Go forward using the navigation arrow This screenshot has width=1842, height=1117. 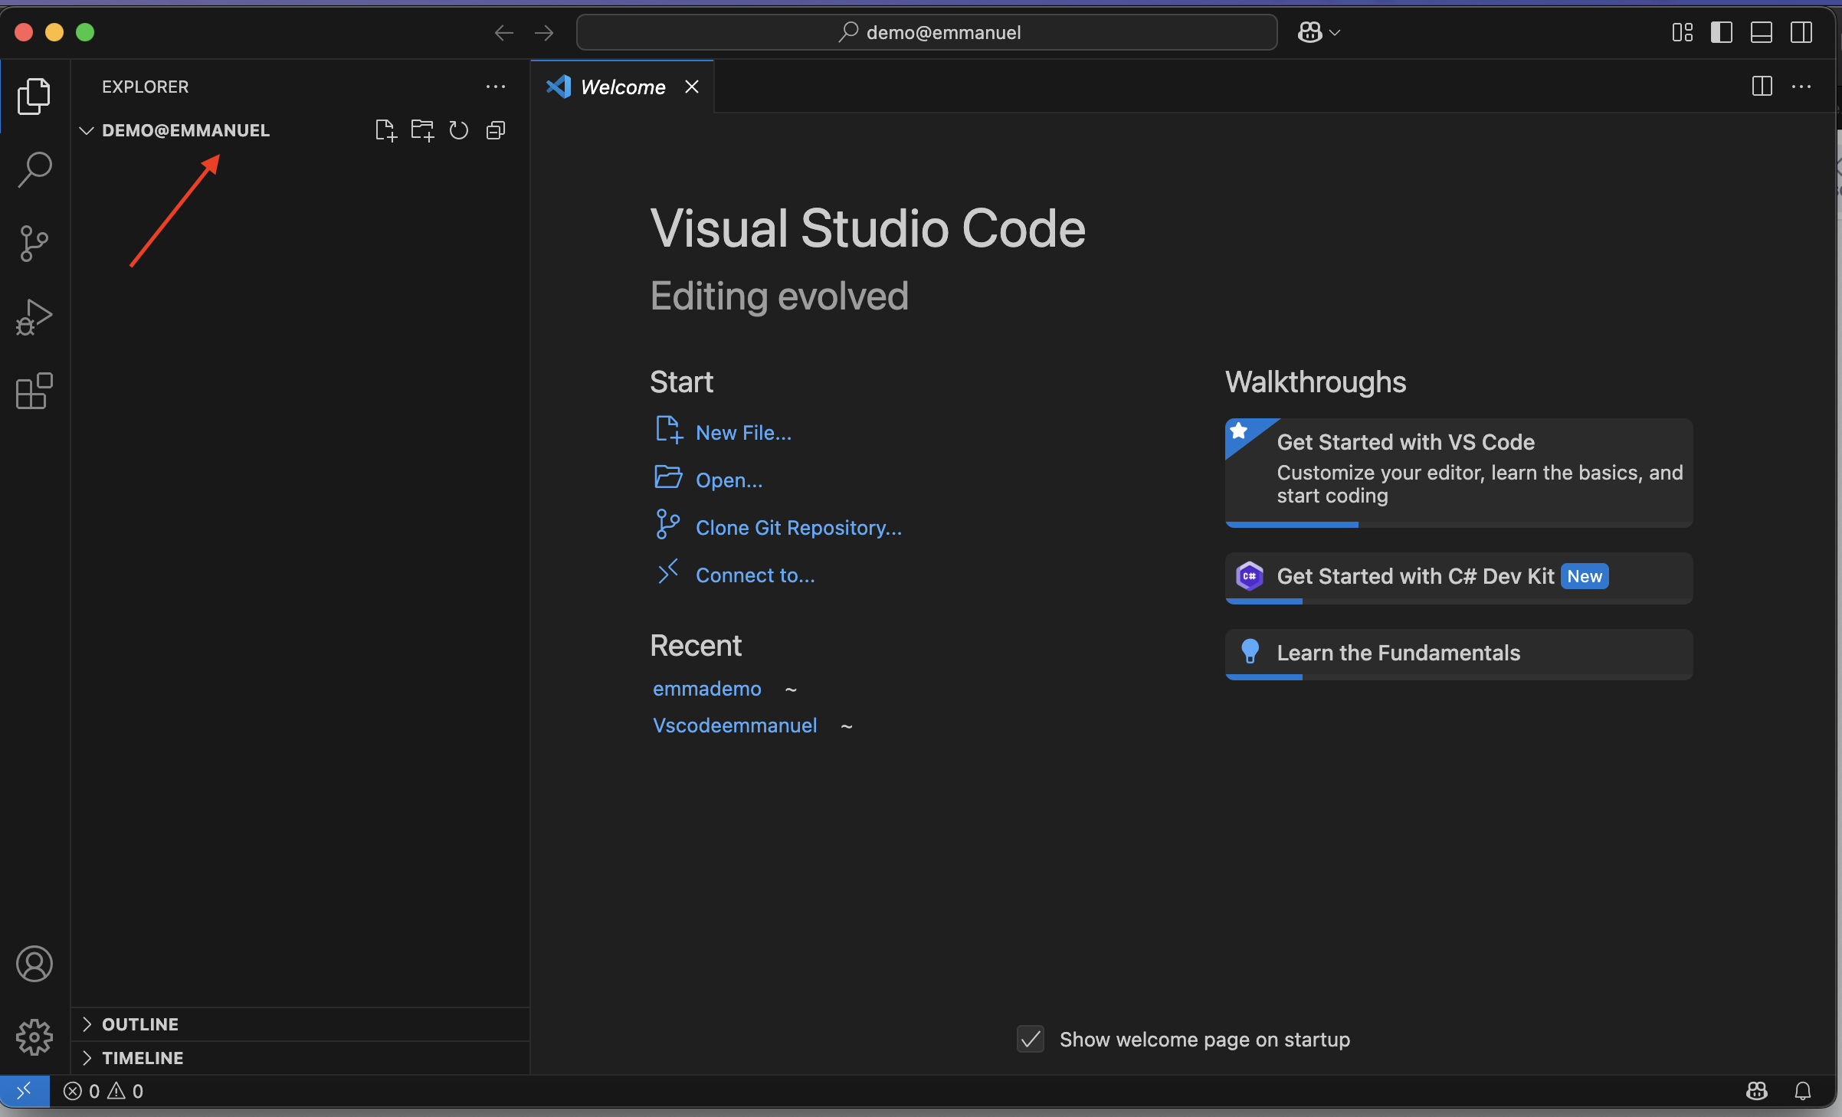[544, 32]
